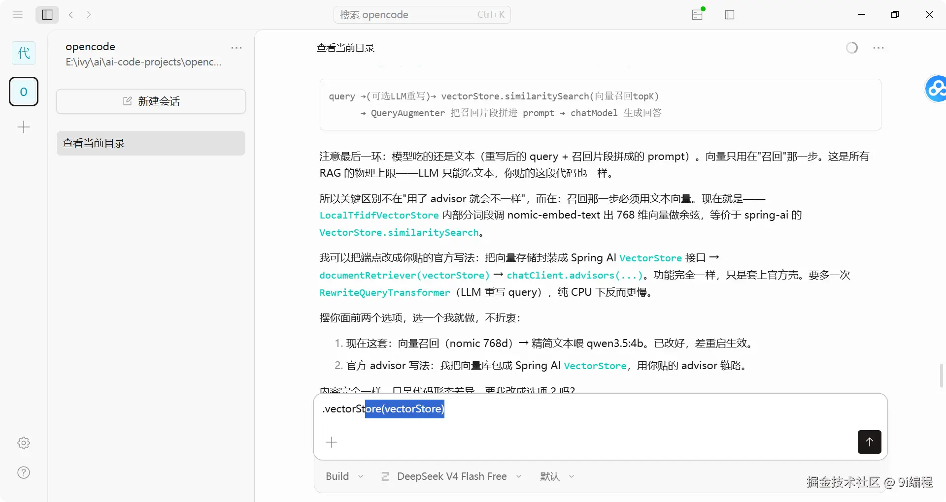Viewport: 946px width, 502px height.
Task: Click the search opencode field
Action: point(422,15)
